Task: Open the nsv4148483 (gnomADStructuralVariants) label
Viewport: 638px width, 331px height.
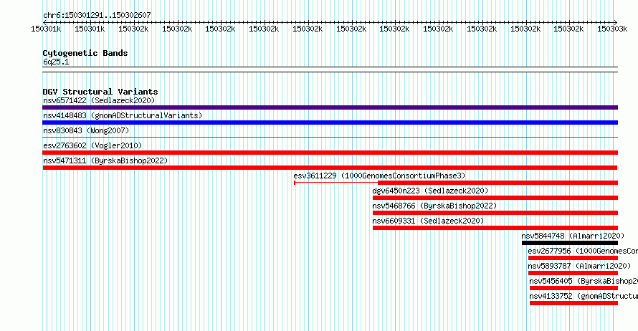Action: (123, 115)
